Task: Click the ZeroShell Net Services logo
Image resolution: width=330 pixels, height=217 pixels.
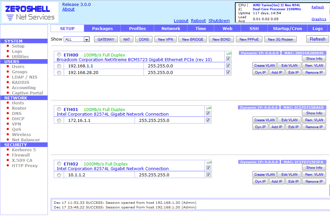Action: tap(30, 13)
